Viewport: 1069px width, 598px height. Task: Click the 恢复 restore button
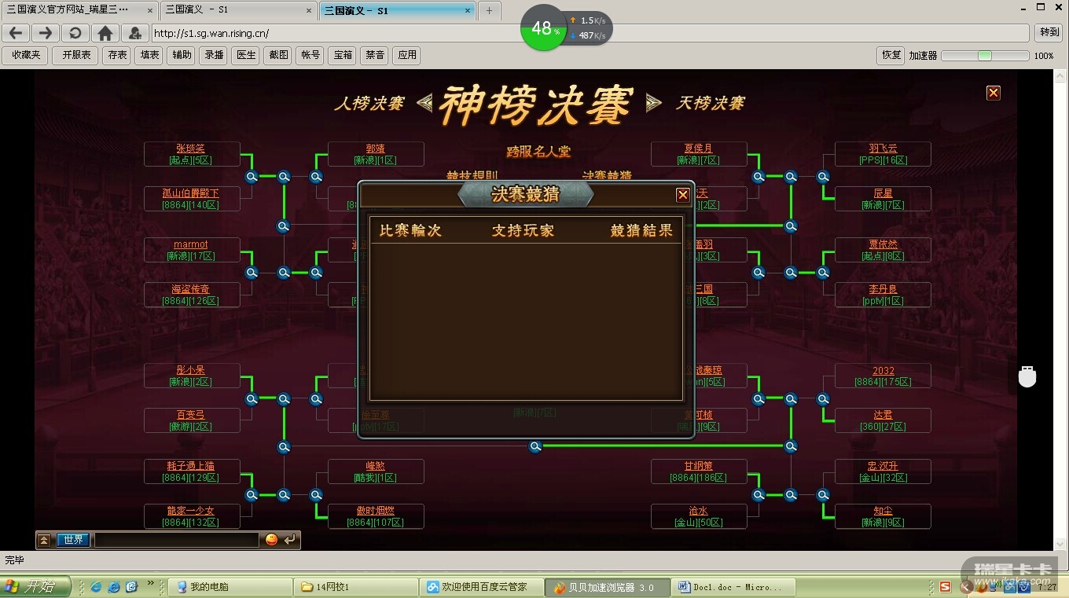(x=891, y=55)
